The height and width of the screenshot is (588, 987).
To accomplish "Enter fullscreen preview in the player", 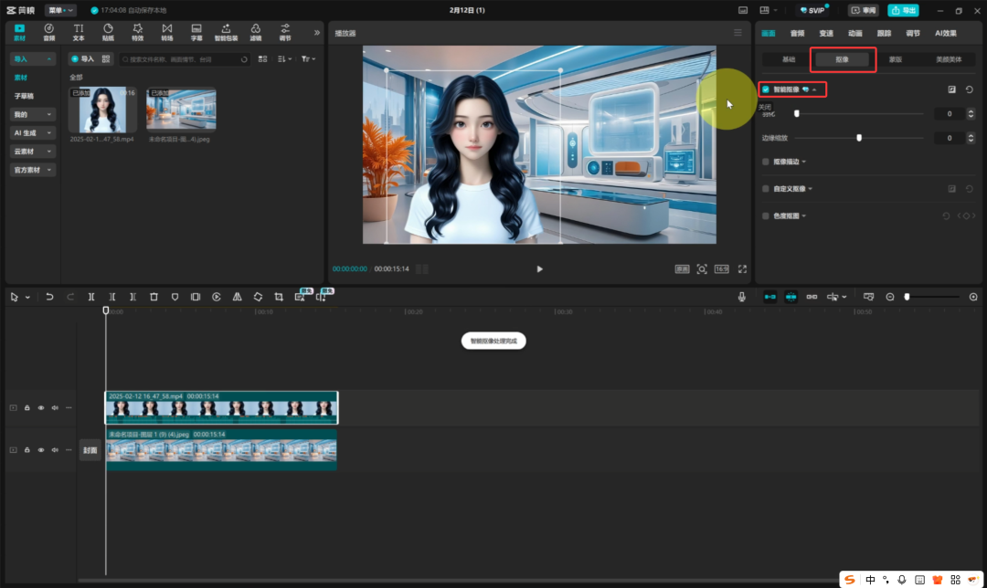I will click(742, 269).
